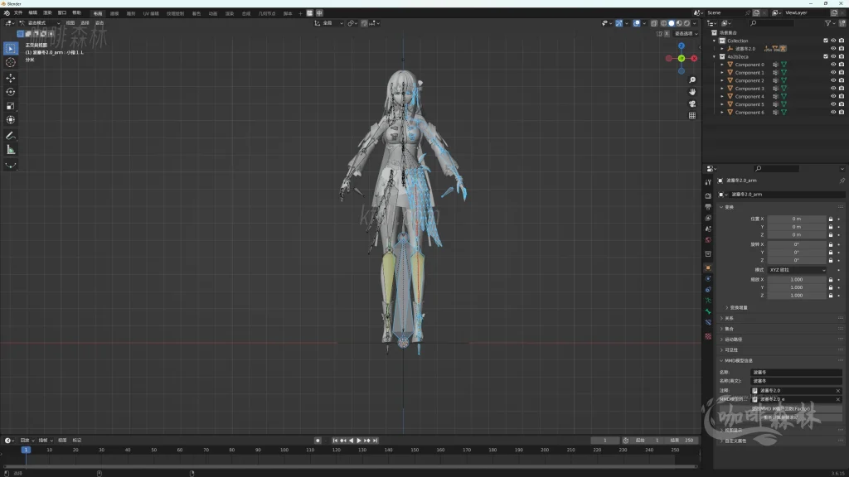Expand Component 2 in outliner
The height and width of the screenshot is (477, 849).
tap(722, 80)
